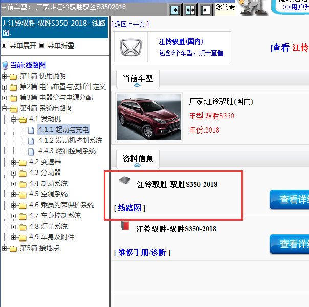Click document icon of 4.1.1 起动与充电
The height and width of the screenshot is (307, 309).
(31, 130)
